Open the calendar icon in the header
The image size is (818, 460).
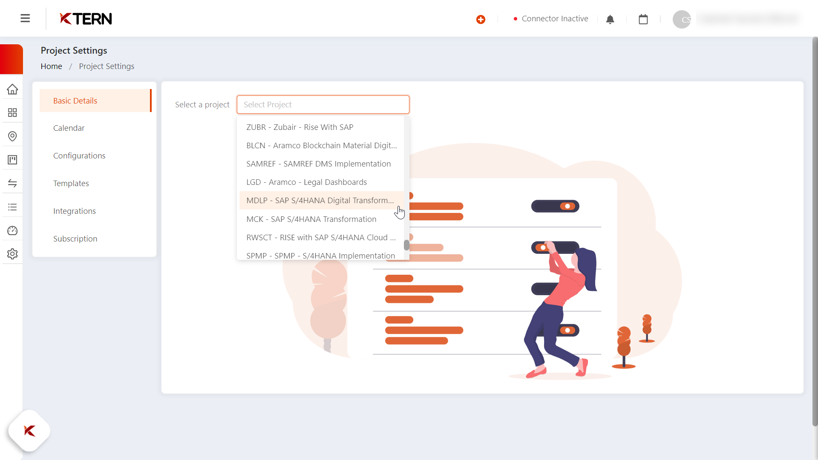(x=643, y=19)
